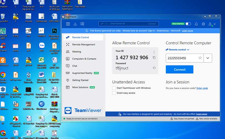Open the three-dot options next to Your ID
The height and width of the screenshot is (139, 225).
[x=154, y=52]
